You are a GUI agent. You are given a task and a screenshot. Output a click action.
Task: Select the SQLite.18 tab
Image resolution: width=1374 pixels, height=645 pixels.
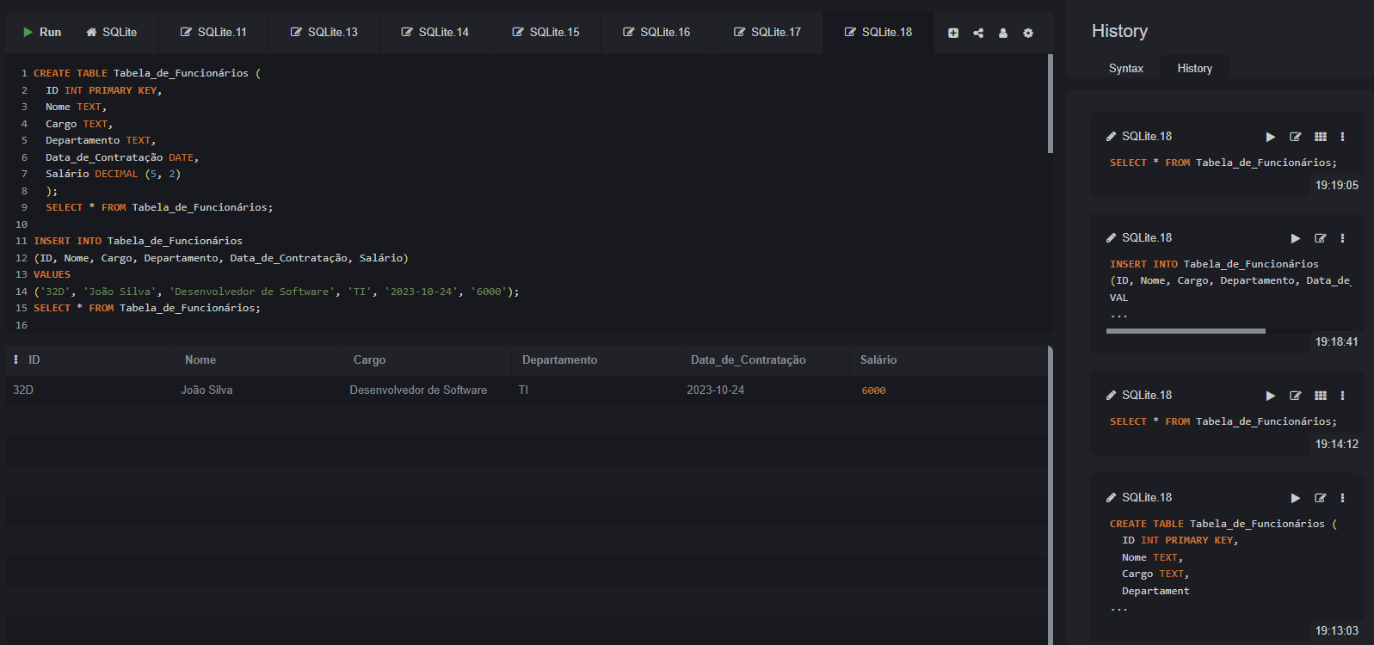[878, 32]
